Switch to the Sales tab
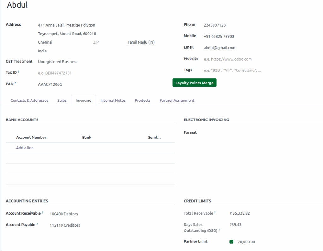323x251 pixels. 62,100
